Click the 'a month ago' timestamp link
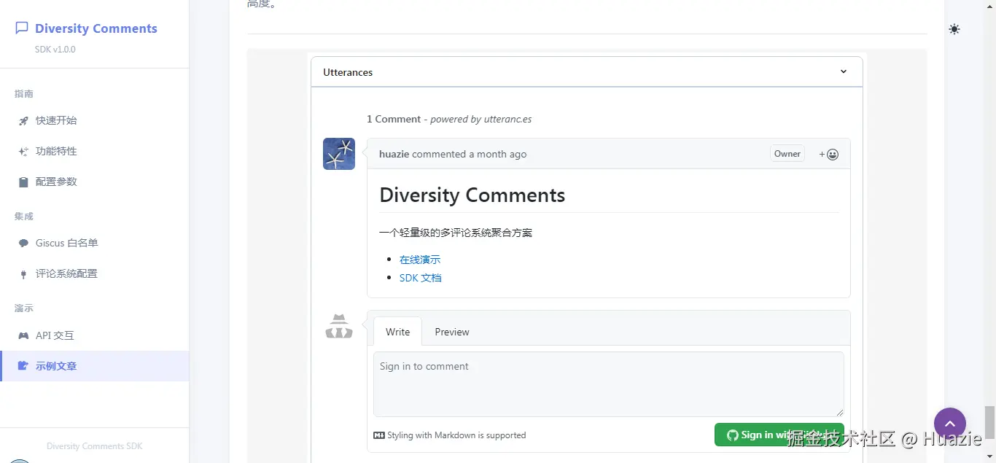The width and height of the screenshot is (996, 463). point(497,155)
